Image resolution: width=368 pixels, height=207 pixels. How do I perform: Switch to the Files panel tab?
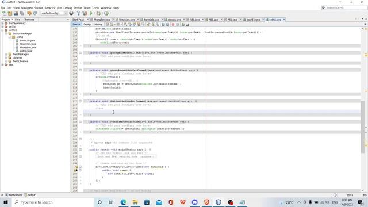click(x=18, y=20)
